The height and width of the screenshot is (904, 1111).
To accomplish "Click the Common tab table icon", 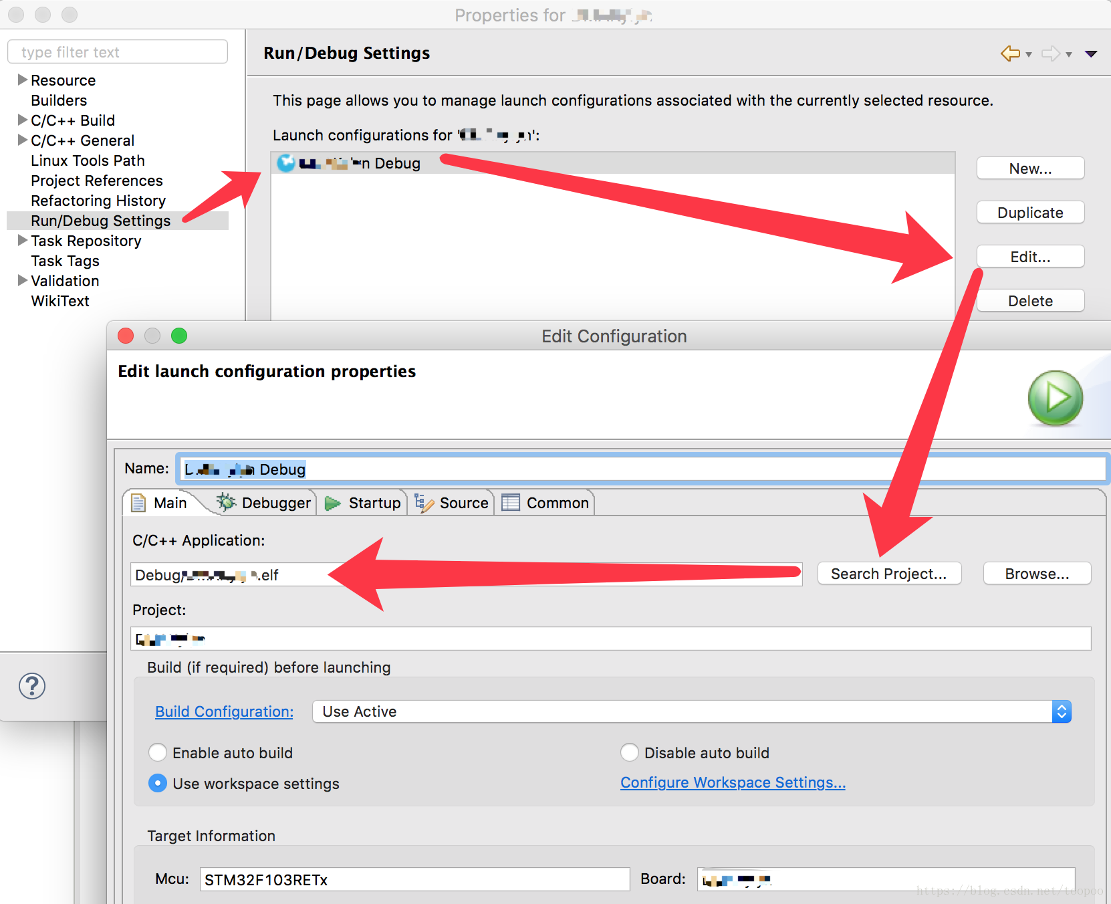I will 511,502.
